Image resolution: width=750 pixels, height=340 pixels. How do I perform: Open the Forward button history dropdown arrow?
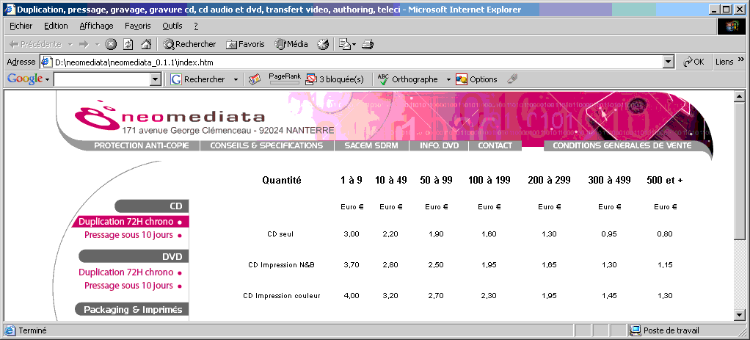click(x=97, y=45)
